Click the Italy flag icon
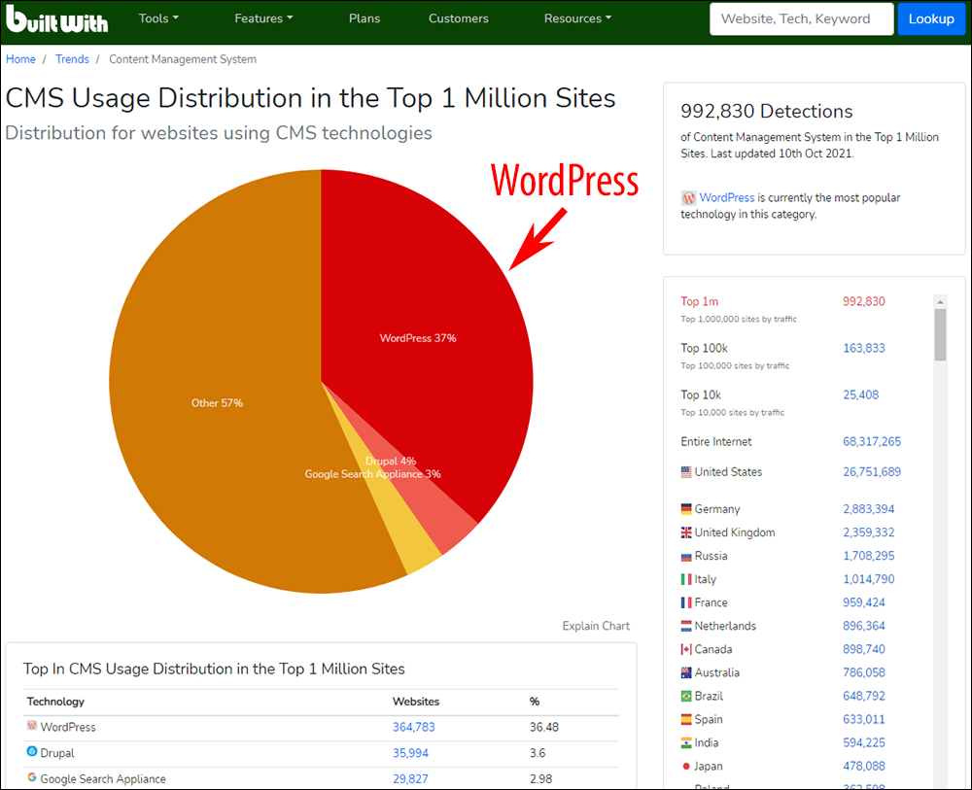The width and height of the screenshot is (972, 790). (686, 579)
